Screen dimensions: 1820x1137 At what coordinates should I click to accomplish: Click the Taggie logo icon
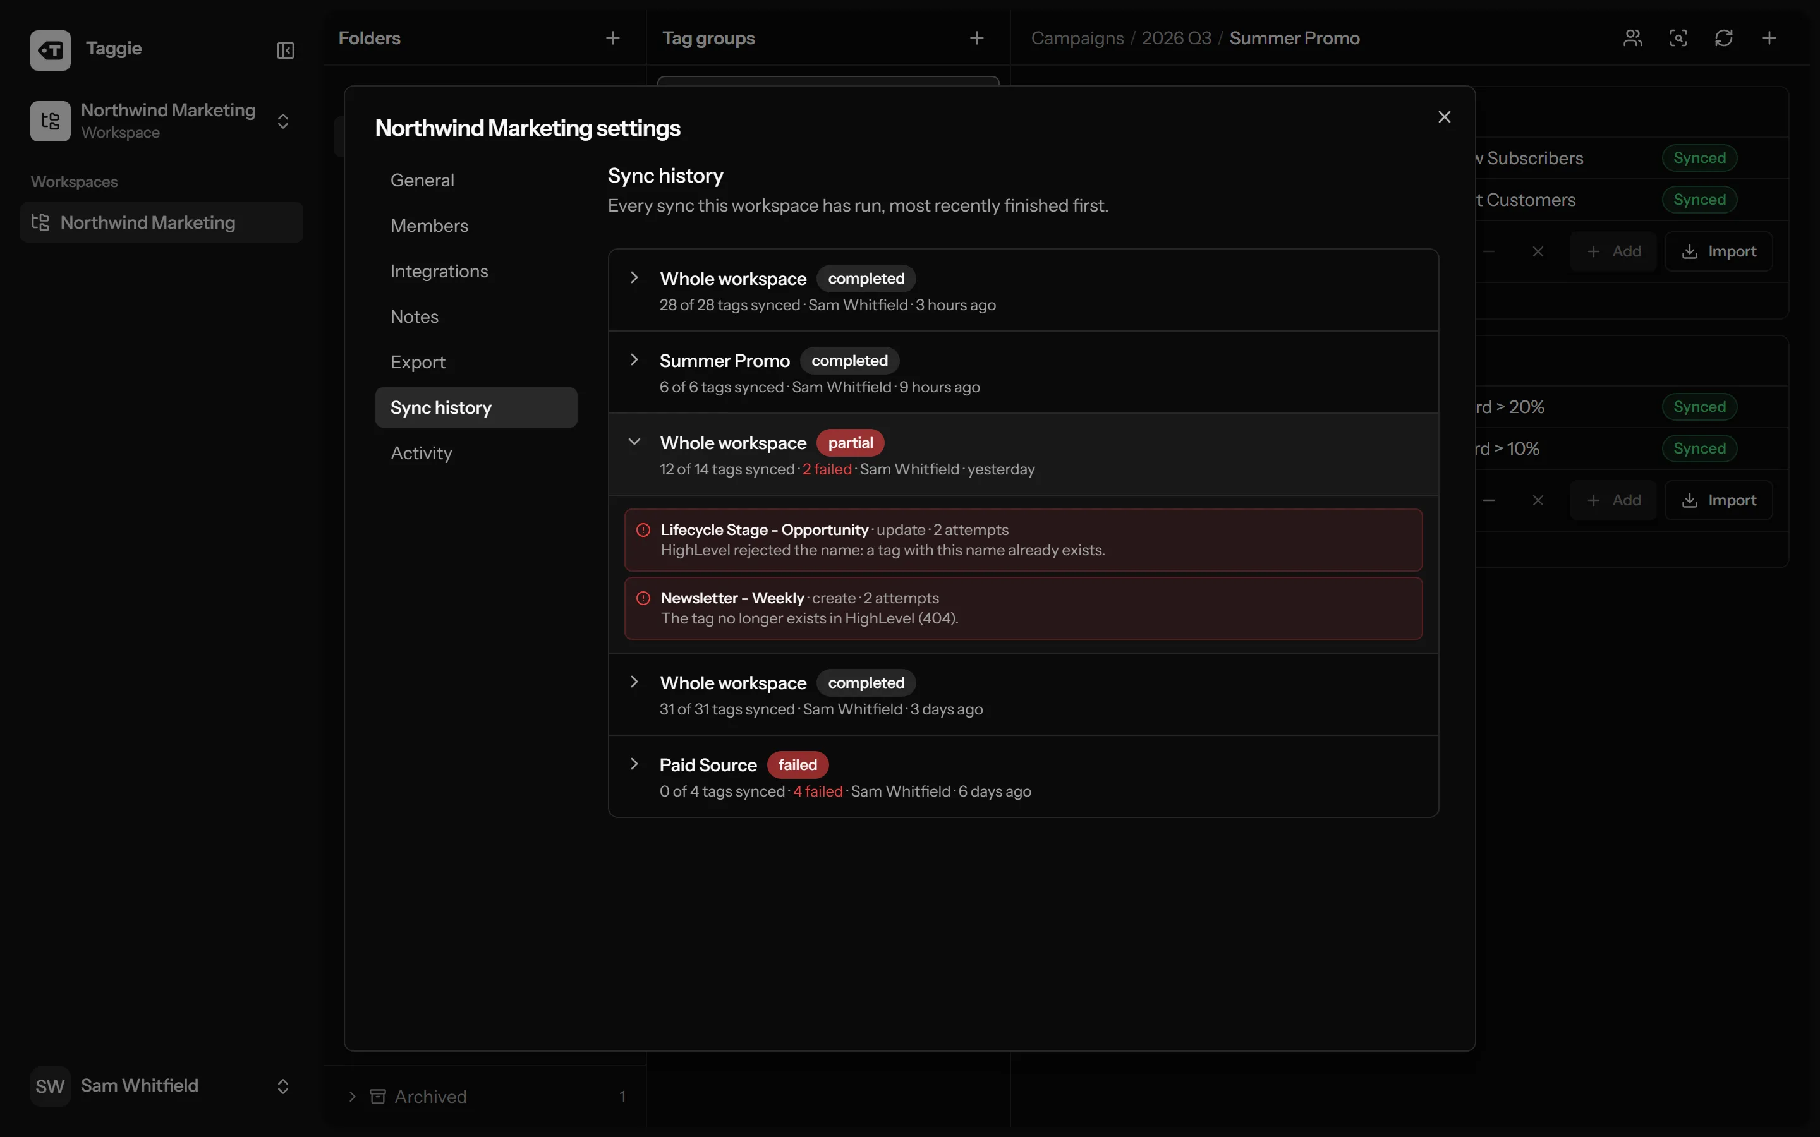pyautogui.click(x=51, y=50)
